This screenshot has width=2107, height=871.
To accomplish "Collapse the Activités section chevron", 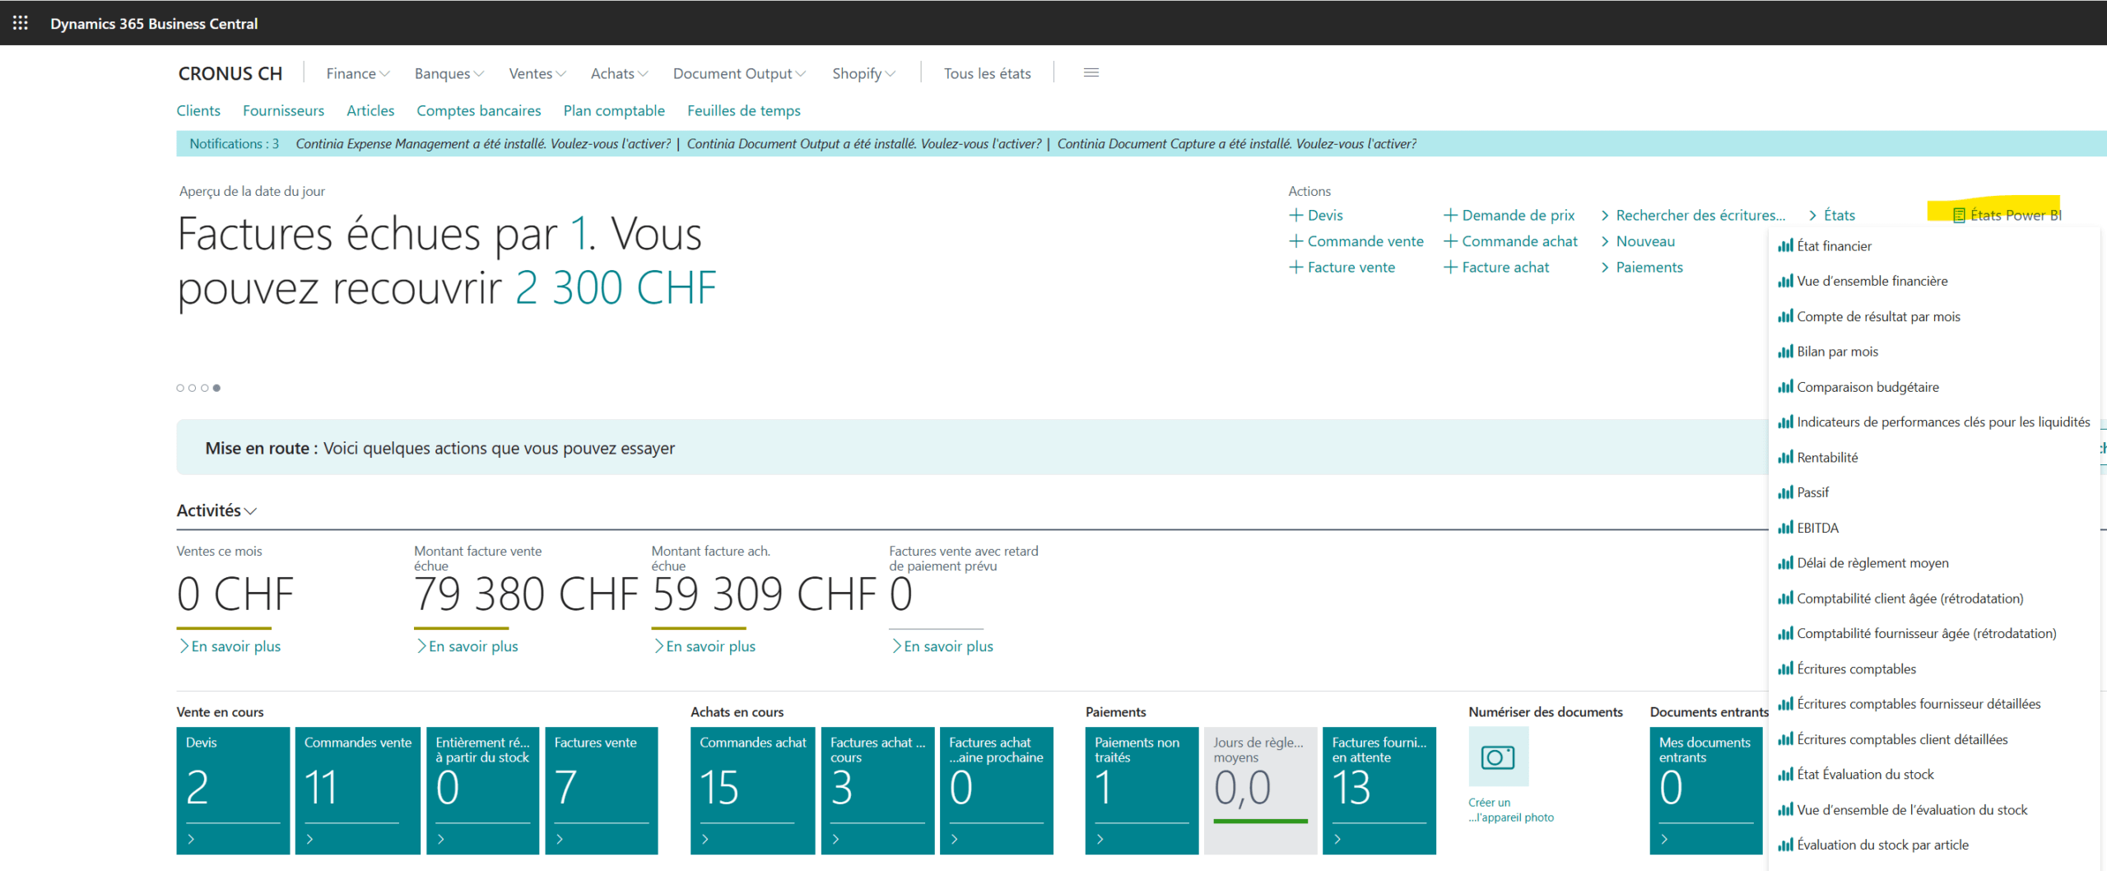I will (x=251, y=511).
